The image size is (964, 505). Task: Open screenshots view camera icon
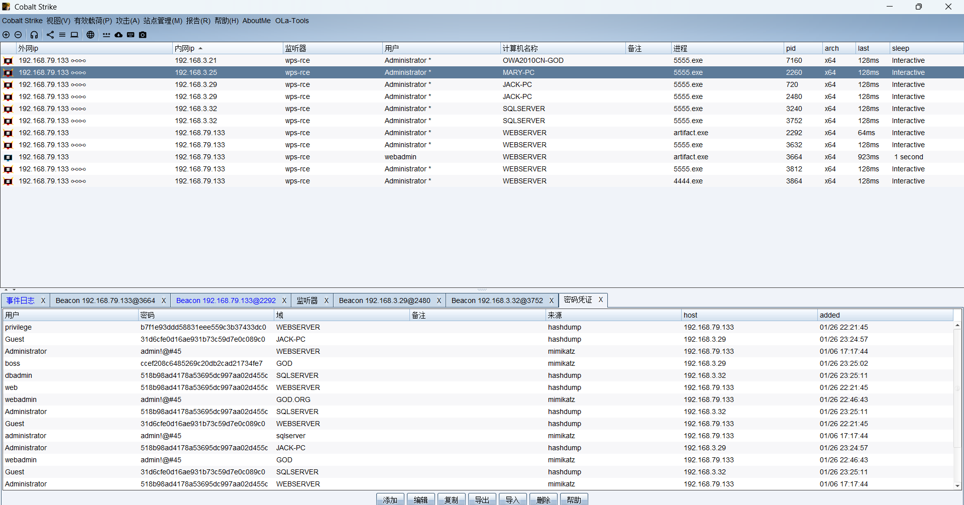(143, 35)
